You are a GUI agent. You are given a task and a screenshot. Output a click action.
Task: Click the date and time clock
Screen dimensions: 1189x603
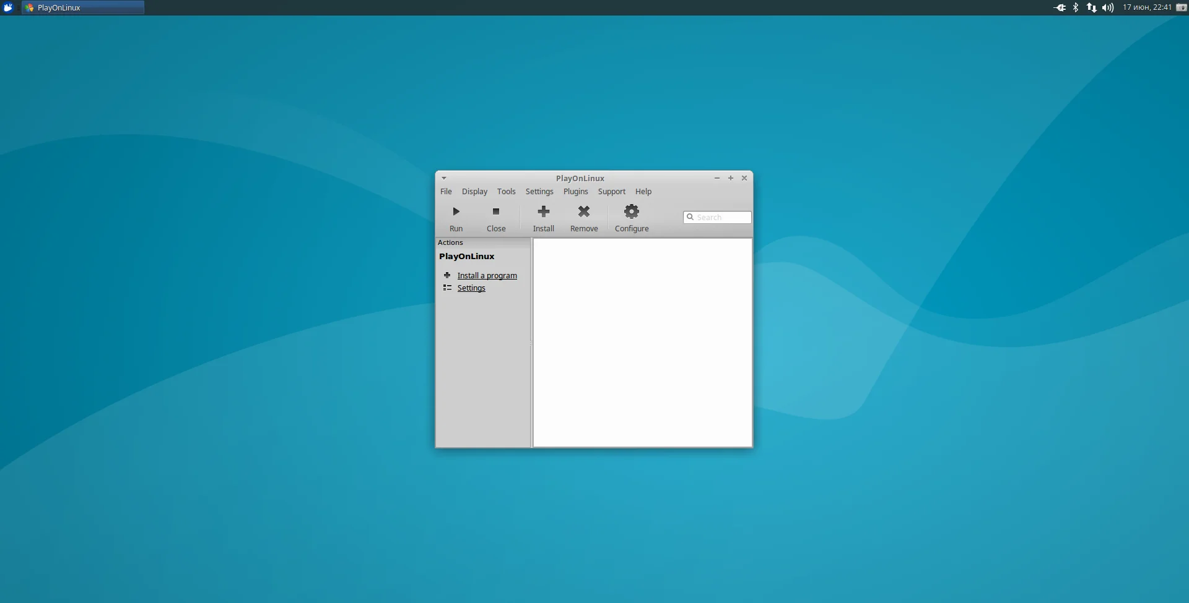coord(1147,7)
